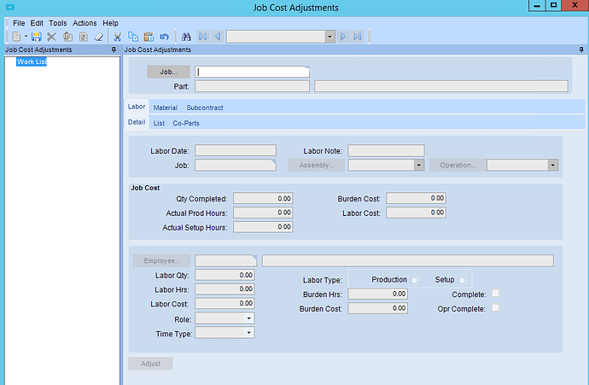589x385 pixels.
Task: Click the New document toolbar icon
Action: [x=16, y=37]
